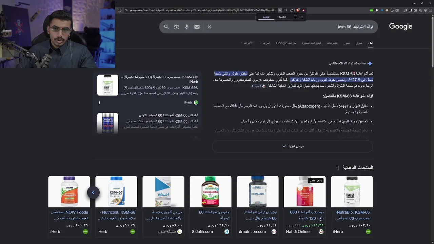Click the share icon in the address bar

(291, 10)
